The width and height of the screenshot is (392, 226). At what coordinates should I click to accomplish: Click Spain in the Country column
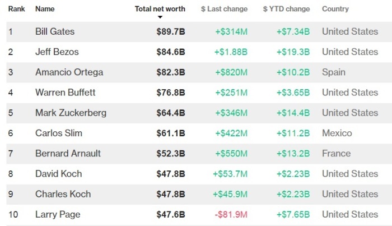333,72
